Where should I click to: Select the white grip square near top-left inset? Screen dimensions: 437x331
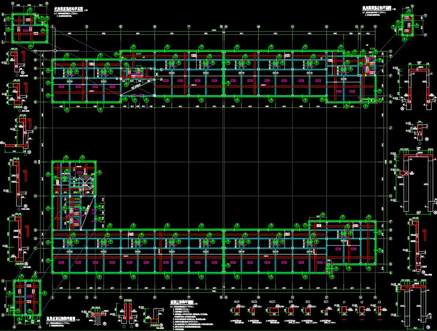point(56,50)
